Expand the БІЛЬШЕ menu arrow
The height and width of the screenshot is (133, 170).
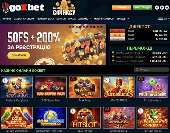(128, 19)
